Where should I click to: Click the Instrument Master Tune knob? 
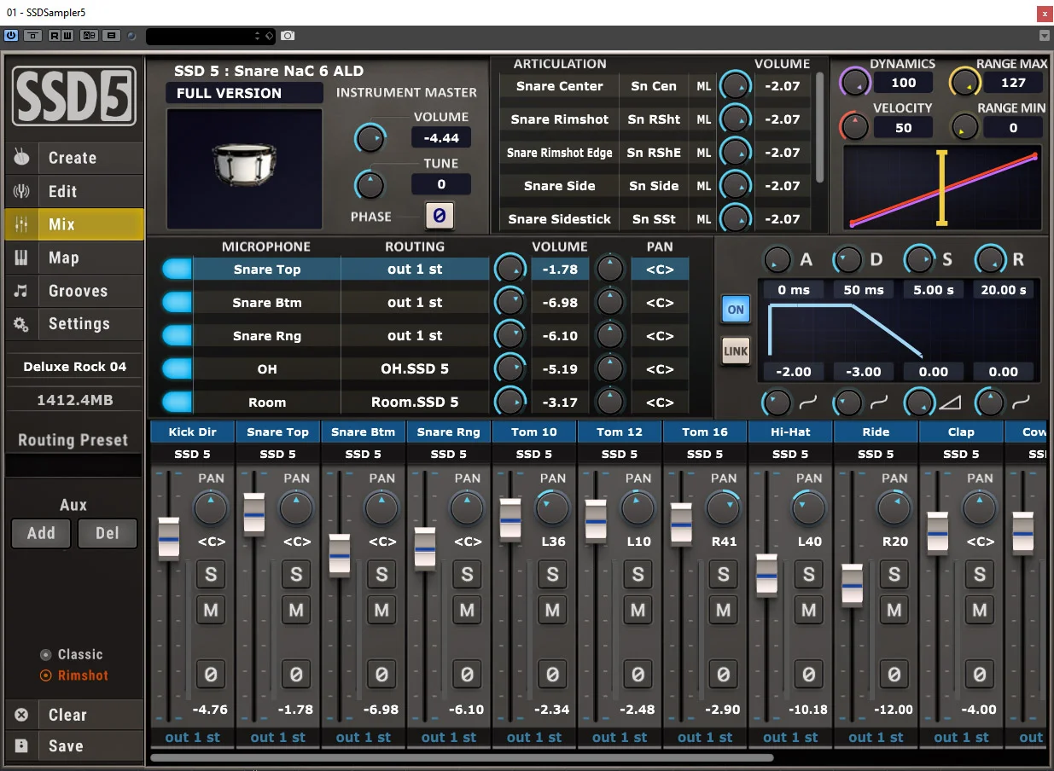click(370, 184)
